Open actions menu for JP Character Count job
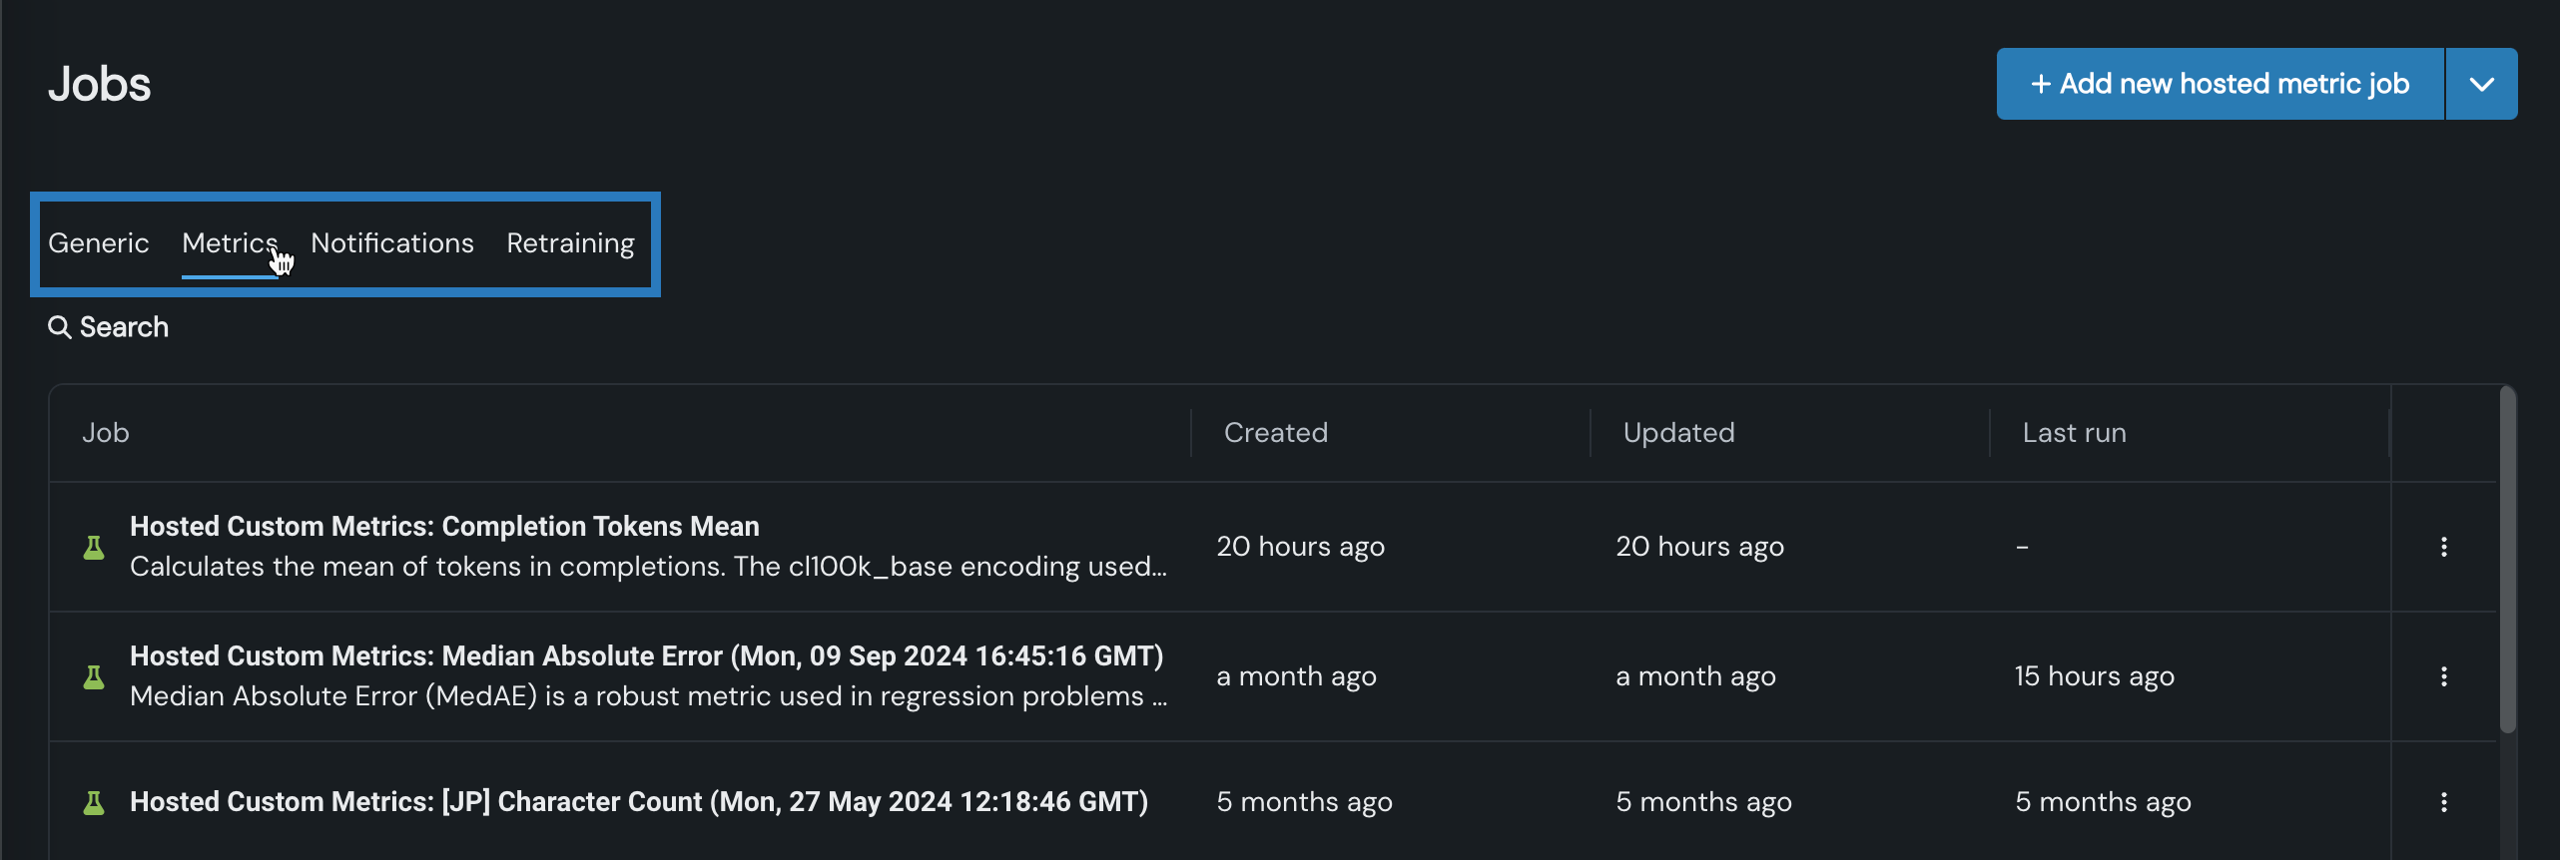This screenshot has width=2560, height=860. click(2443, 802)
